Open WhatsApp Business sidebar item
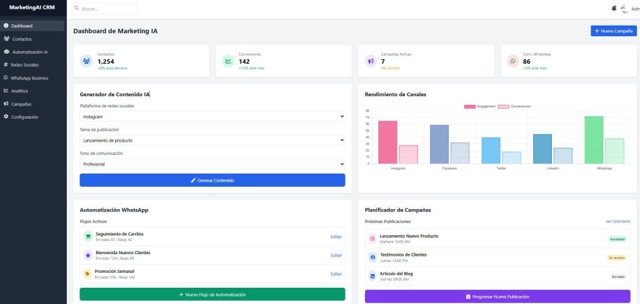640x304 pixels. coord(31,78)
